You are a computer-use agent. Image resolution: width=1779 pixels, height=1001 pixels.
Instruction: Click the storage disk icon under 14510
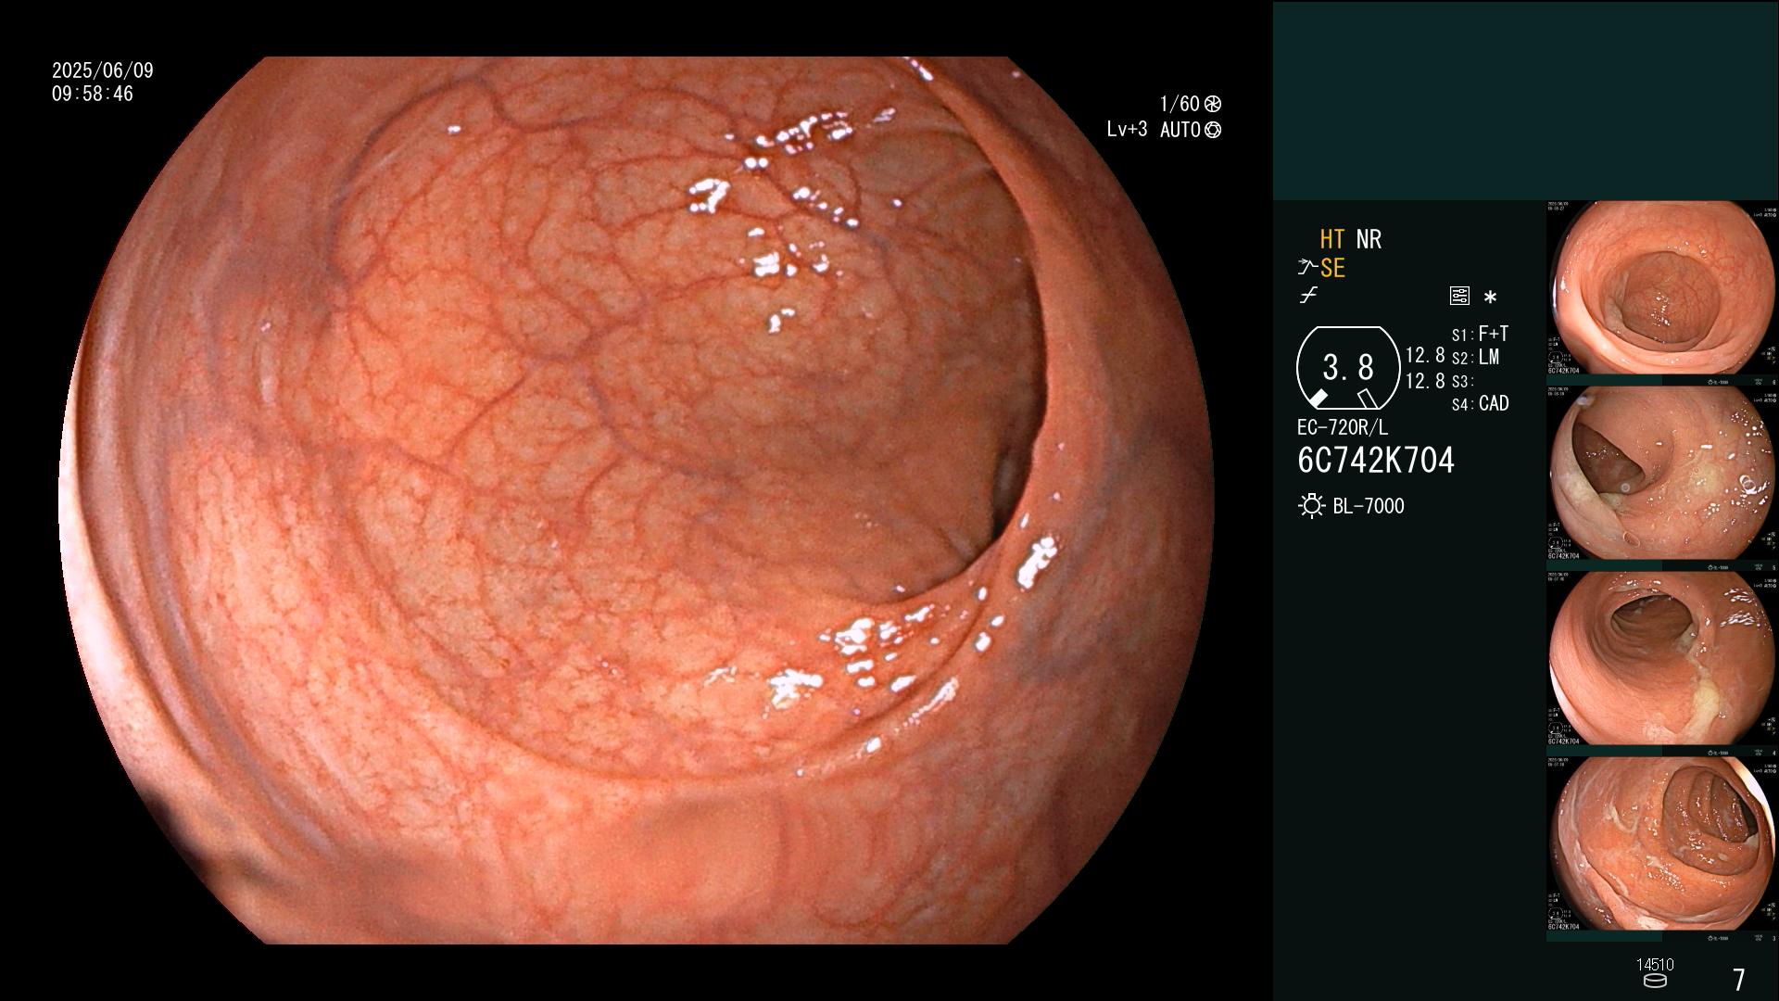pos(1655,981)
